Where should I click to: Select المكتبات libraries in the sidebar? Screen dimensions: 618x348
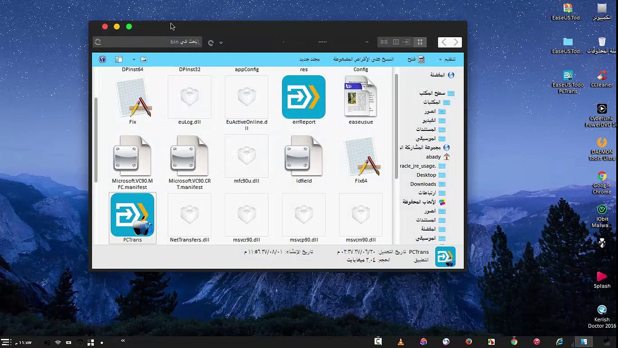[x=437, y=102]
